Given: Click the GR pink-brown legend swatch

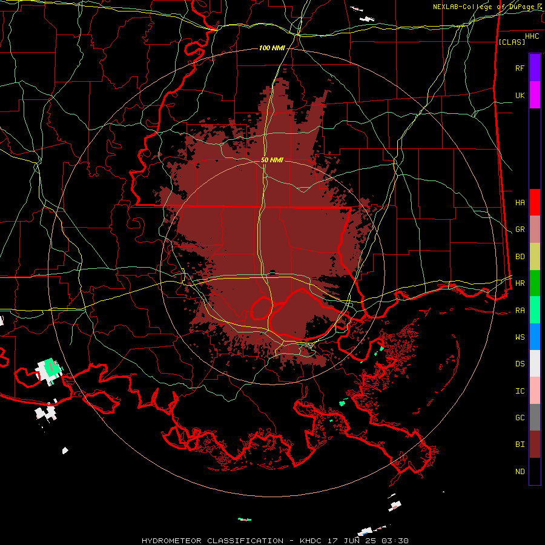Looking at the screenshot, I should [x=535, y=230].
